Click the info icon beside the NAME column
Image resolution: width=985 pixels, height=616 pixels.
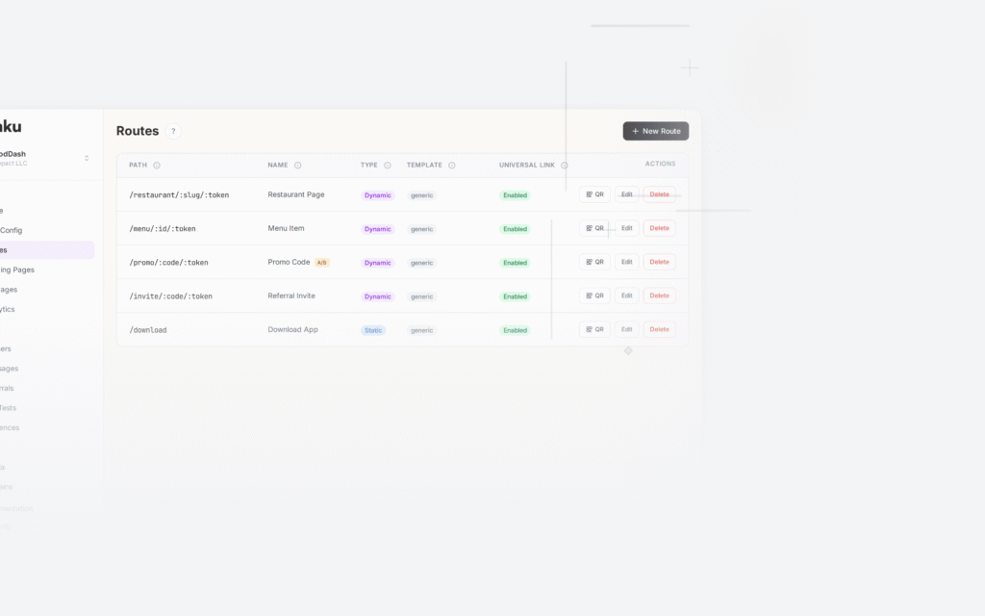point(299,165)
